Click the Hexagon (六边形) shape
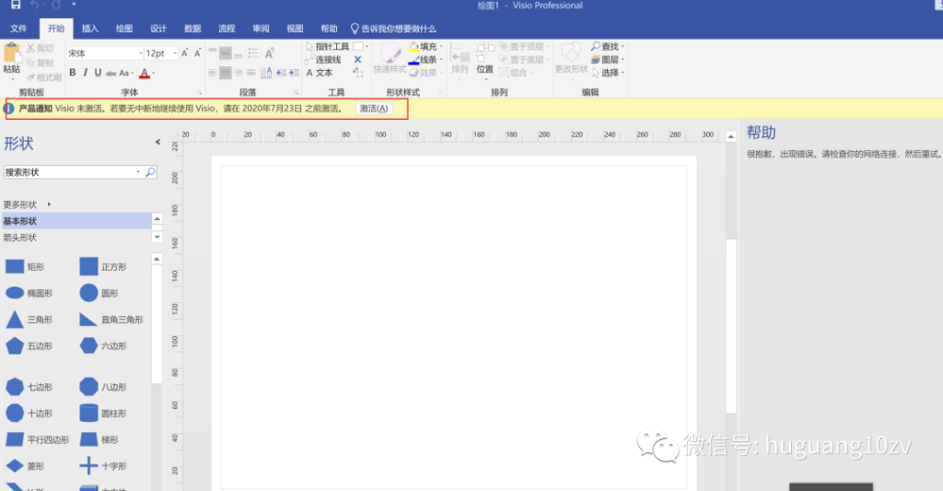943x491 pixels. [103, 346]
